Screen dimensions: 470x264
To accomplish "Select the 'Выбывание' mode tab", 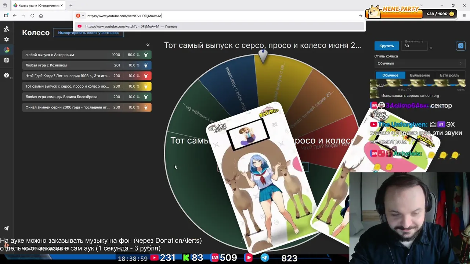I will pos(420,75).
